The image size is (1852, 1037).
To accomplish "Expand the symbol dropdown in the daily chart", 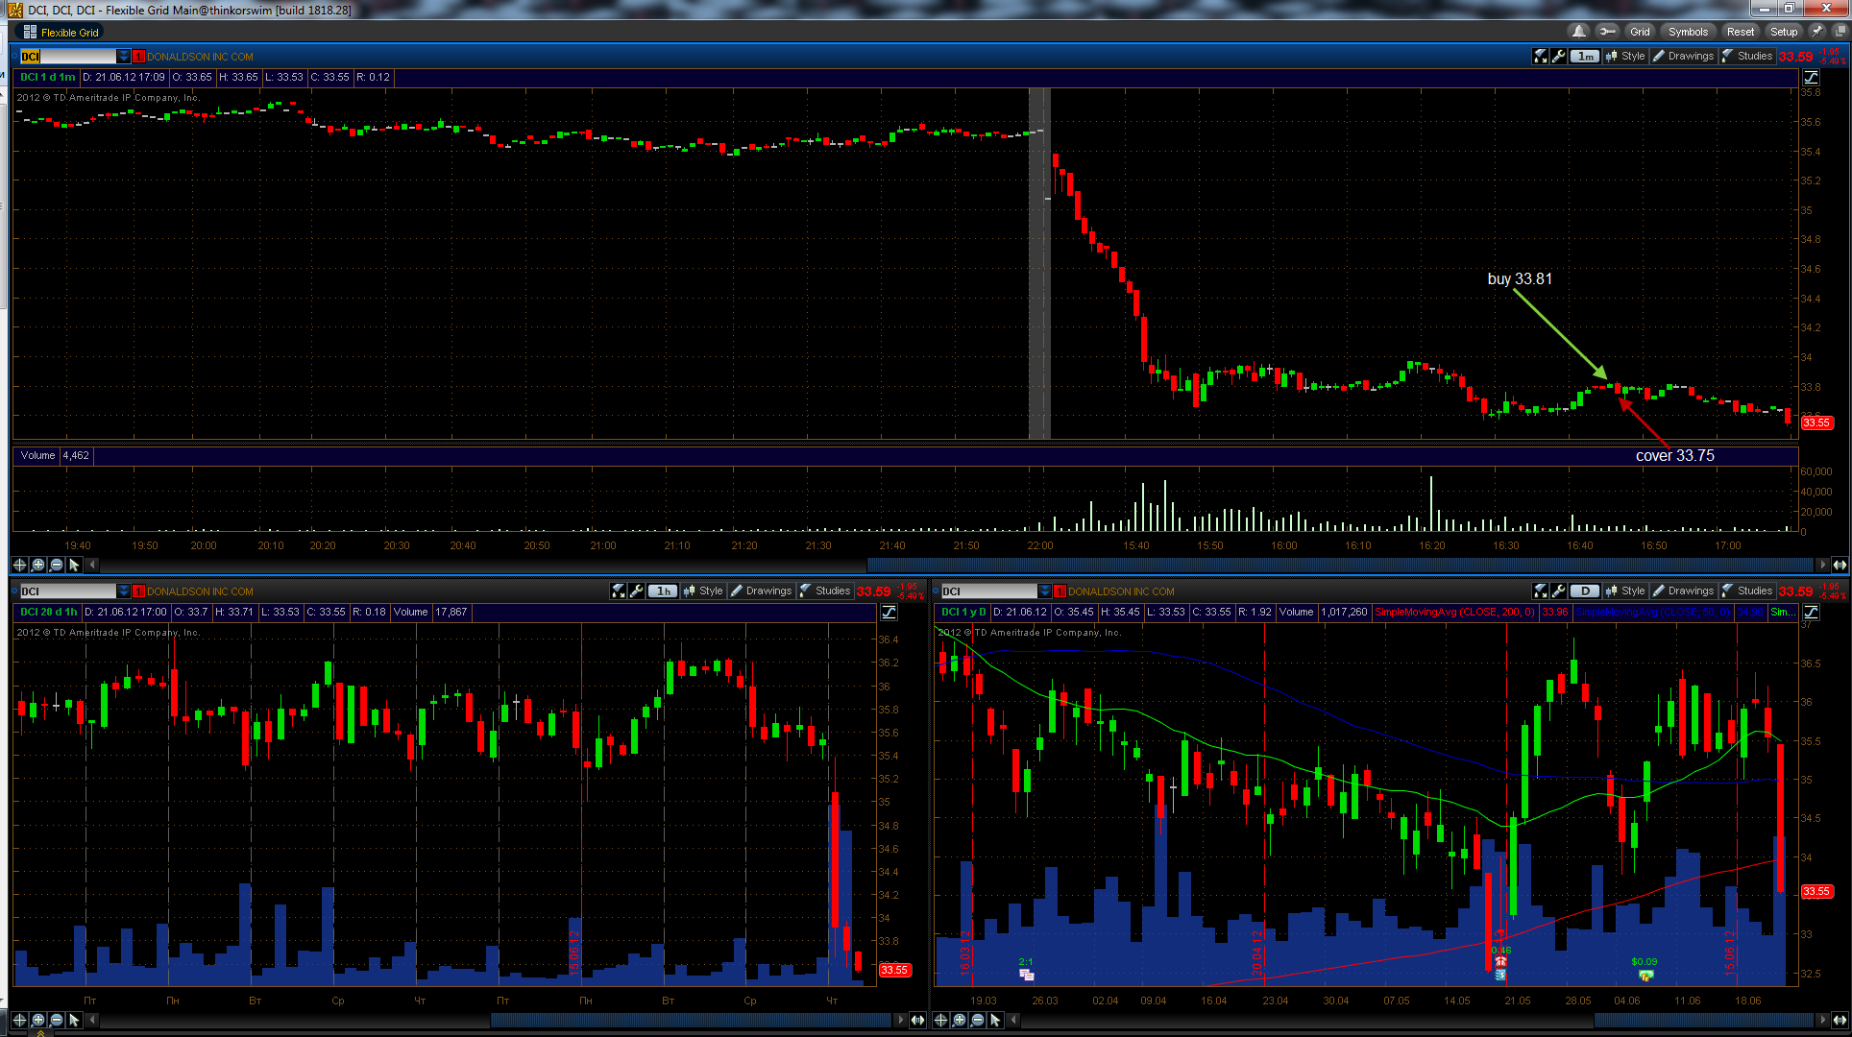I will 1045,591.
